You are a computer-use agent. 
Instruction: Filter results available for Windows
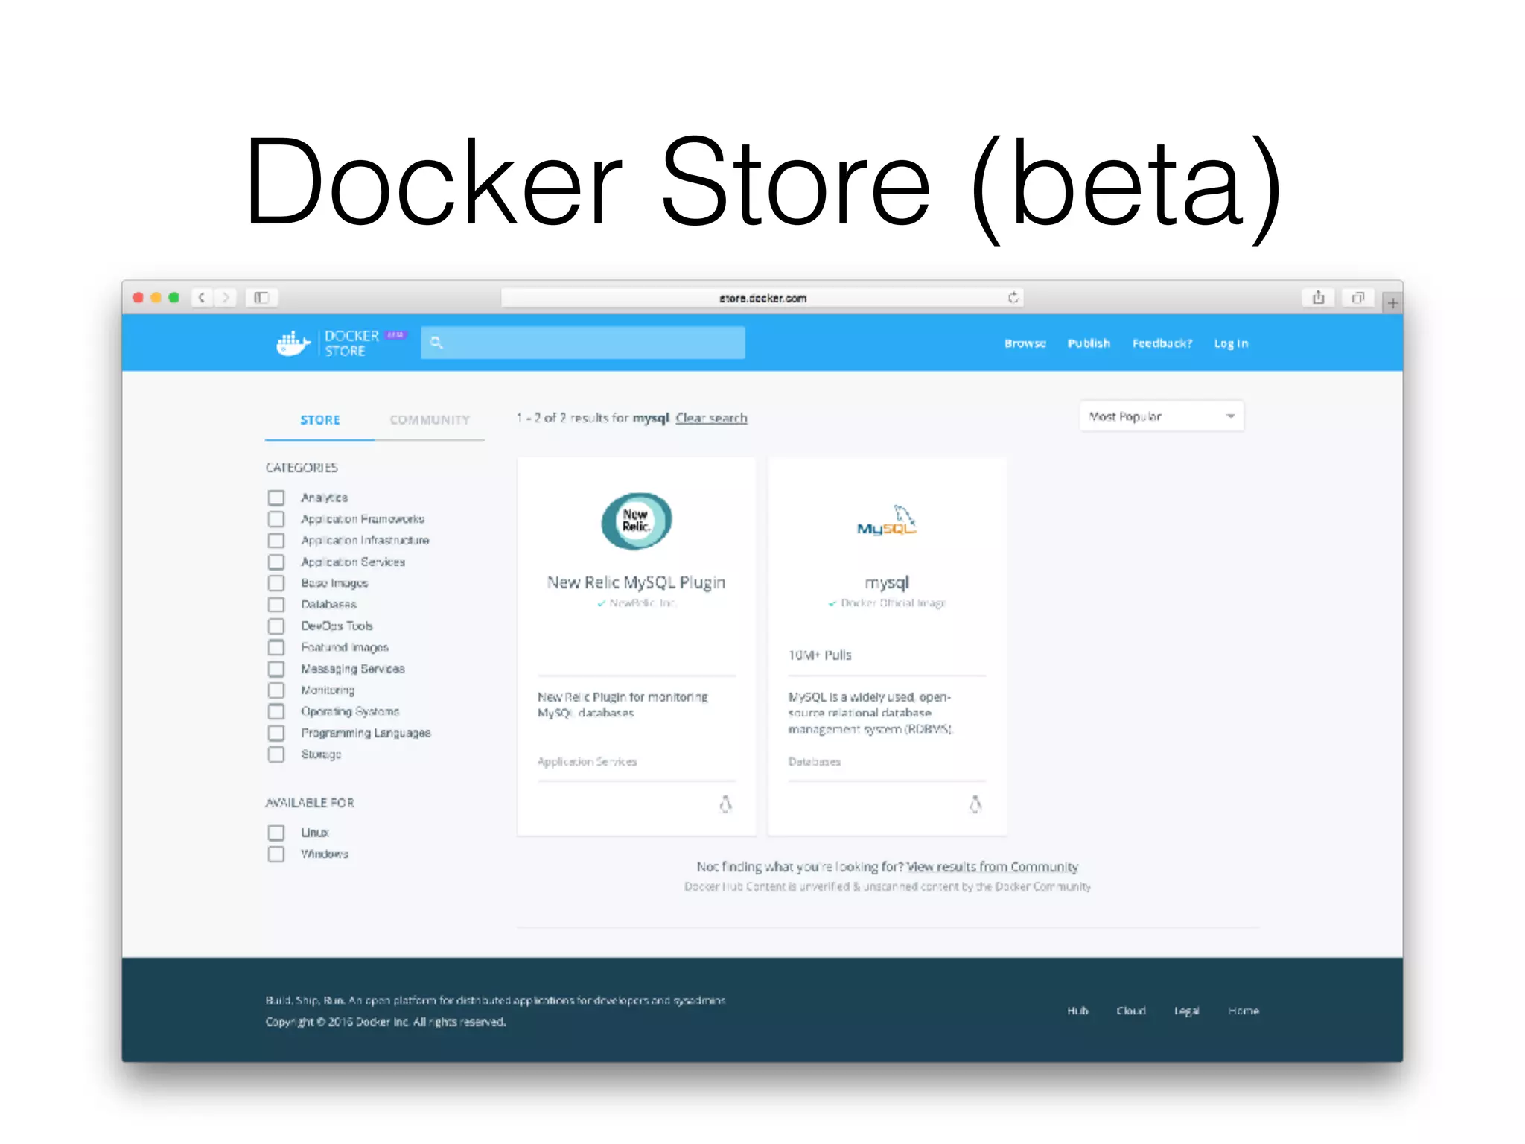point(276,854)
